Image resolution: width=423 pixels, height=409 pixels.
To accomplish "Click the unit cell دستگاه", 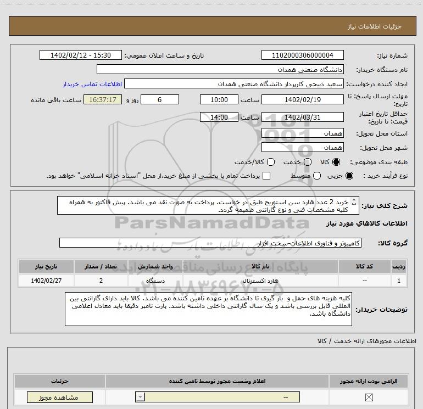I will (x=155, y=281).
